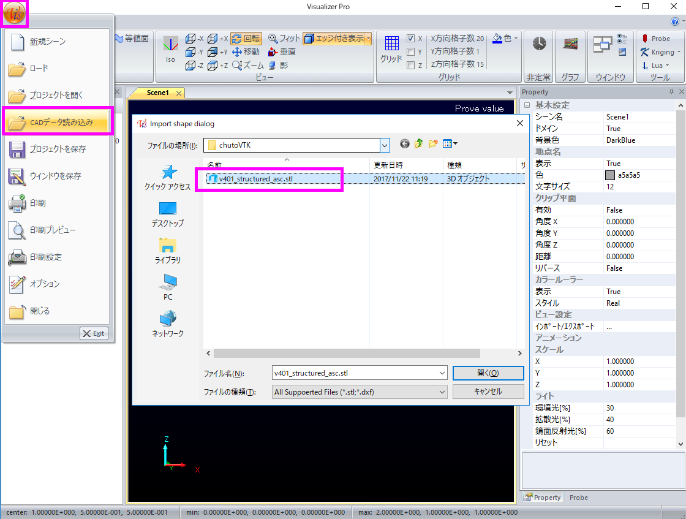Open the ファイルの種類 file type dropdown
The image size is (686, 519).
[442, 392]
